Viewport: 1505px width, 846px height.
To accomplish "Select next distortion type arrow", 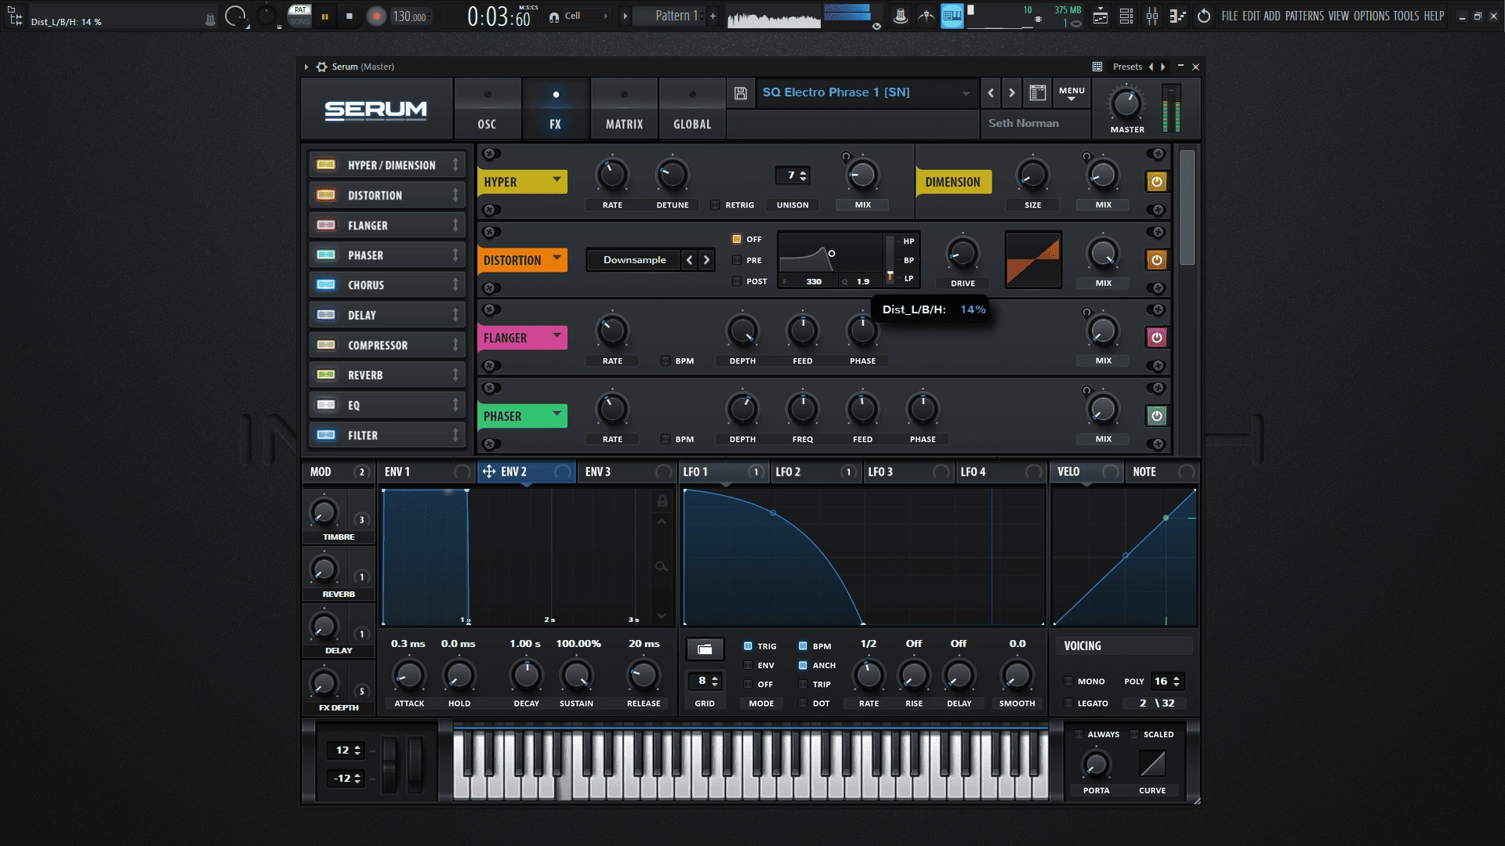I will [706, 260].
